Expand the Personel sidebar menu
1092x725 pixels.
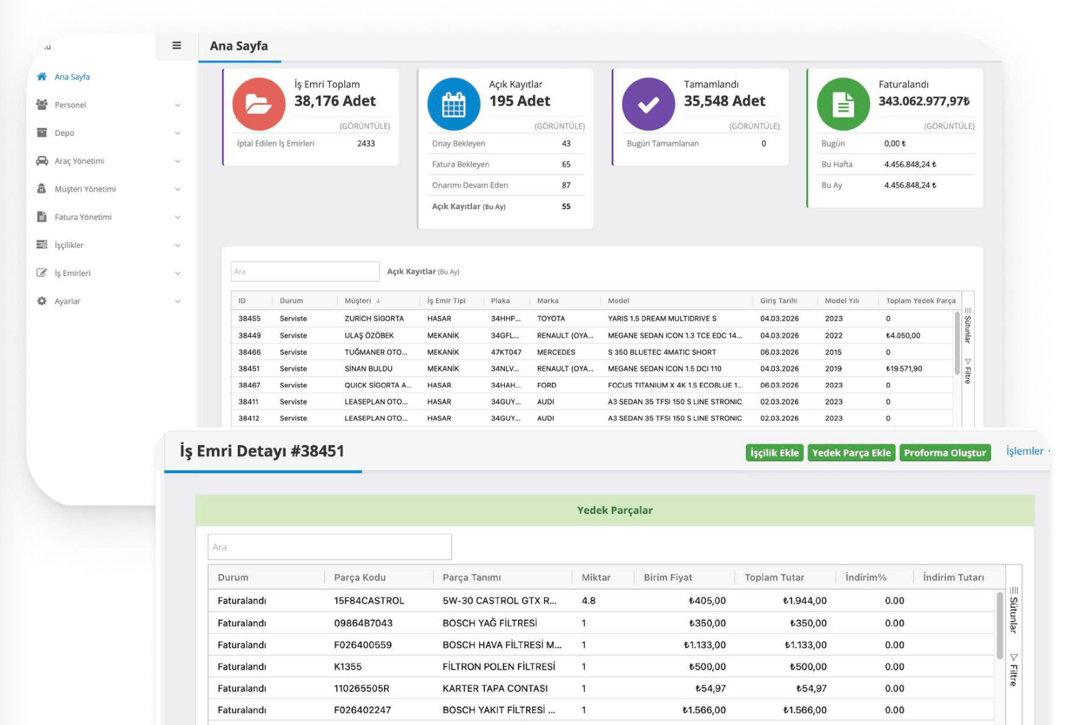tap(177, 105)
